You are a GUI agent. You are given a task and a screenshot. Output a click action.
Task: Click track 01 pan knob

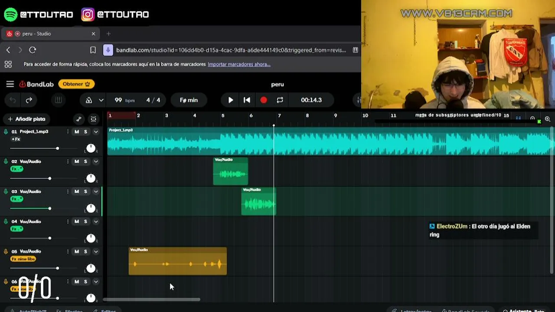pyautogui.click(x=91, y=148)
